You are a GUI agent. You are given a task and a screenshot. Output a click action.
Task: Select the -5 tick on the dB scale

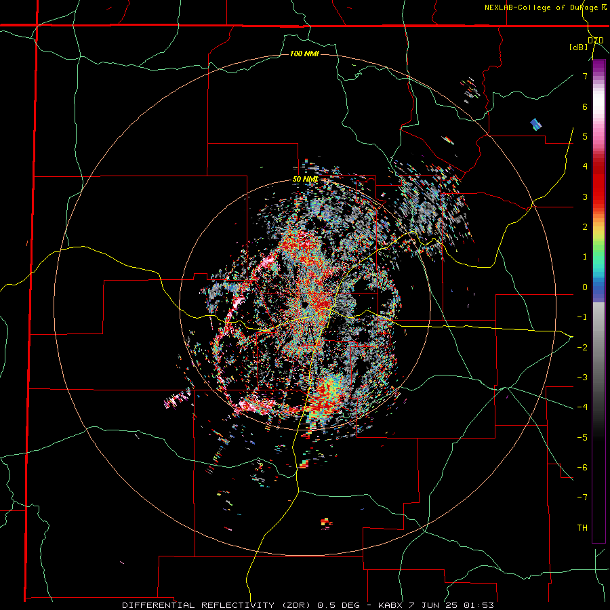tap(582, 437)
